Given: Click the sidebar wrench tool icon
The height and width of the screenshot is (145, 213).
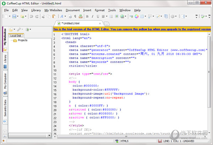Looking at the screenshot, I should pos(19,29).
